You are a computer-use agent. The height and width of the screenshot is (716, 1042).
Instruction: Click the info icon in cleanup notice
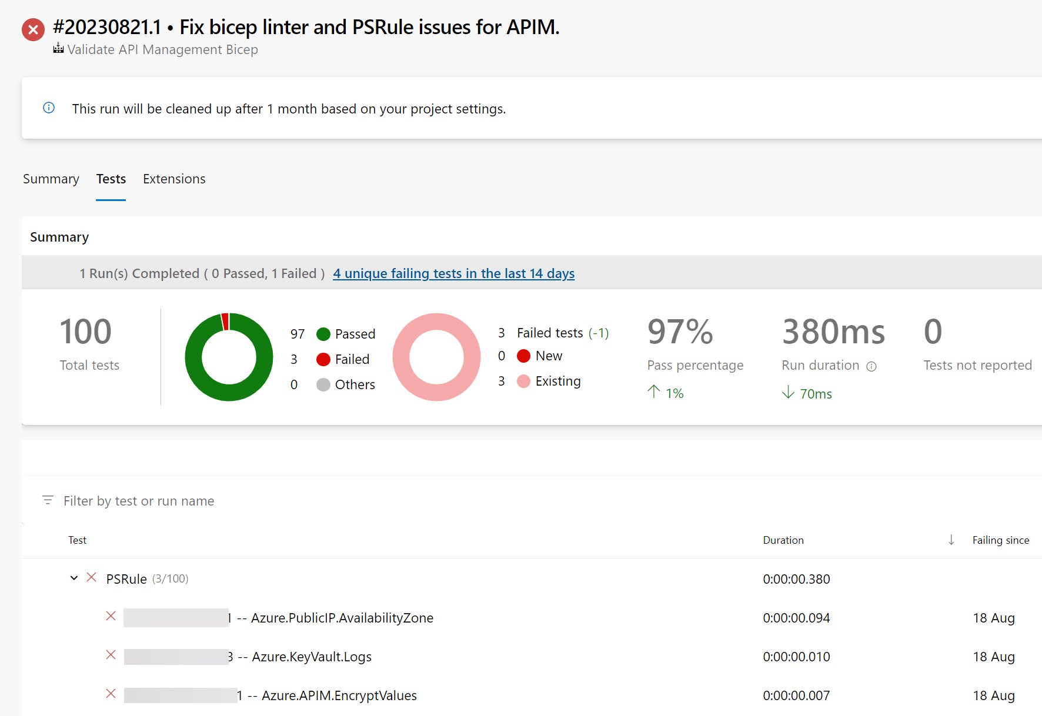[49, 108]
